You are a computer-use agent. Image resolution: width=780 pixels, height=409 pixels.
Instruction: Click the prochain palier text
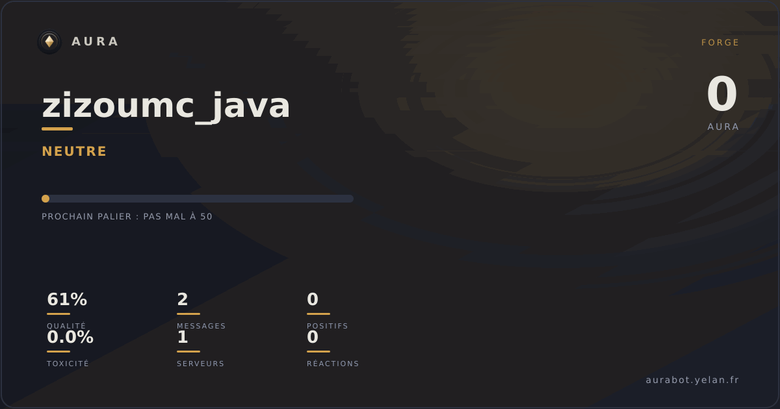(127, 217)
